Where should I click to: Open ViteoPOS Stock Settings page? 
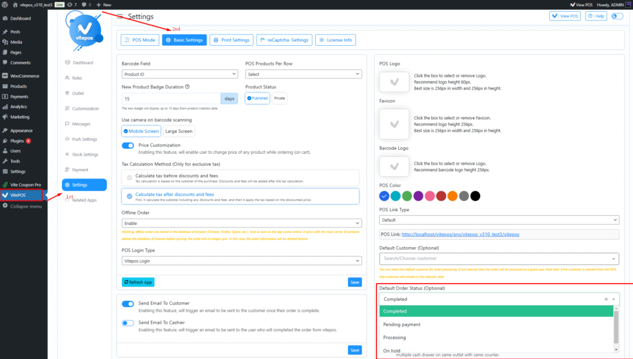click(x=84, y=154)
